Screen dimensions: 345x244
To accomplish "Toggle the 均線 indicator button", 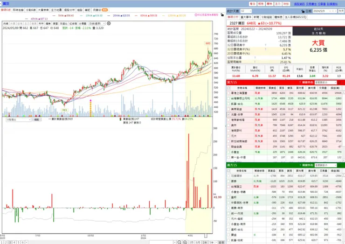I will click(6, 24).
